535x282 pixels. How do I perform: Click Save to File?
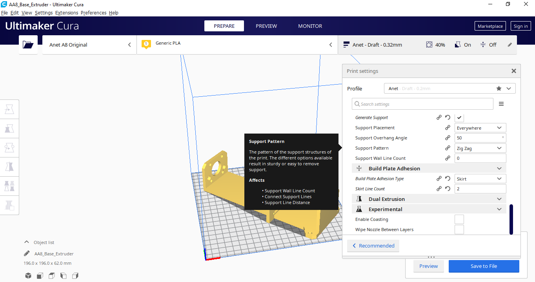484,266
